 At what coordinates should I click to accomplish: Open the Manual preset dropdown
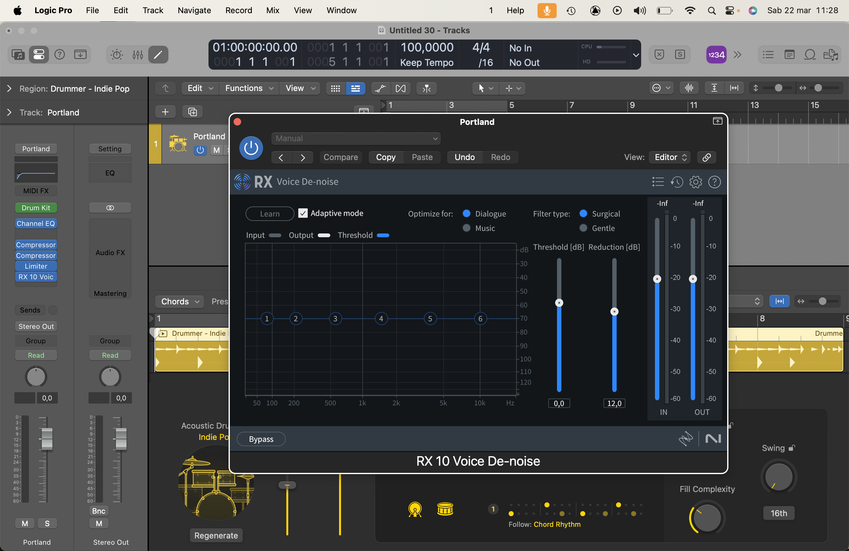click(x=356, y=138)
